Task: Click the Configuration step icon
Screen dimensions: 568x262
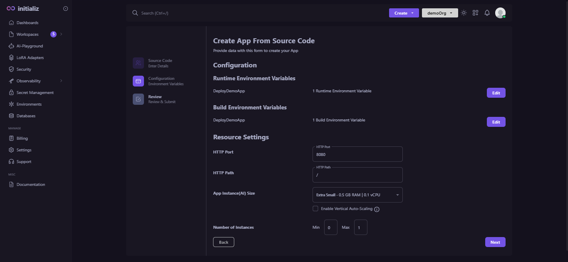Action: [138, 81]
